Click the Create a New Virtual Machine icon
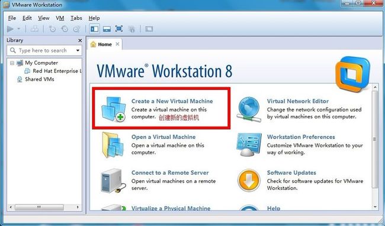The height and width of the screenshot is (226, 385). pos(113,109)
